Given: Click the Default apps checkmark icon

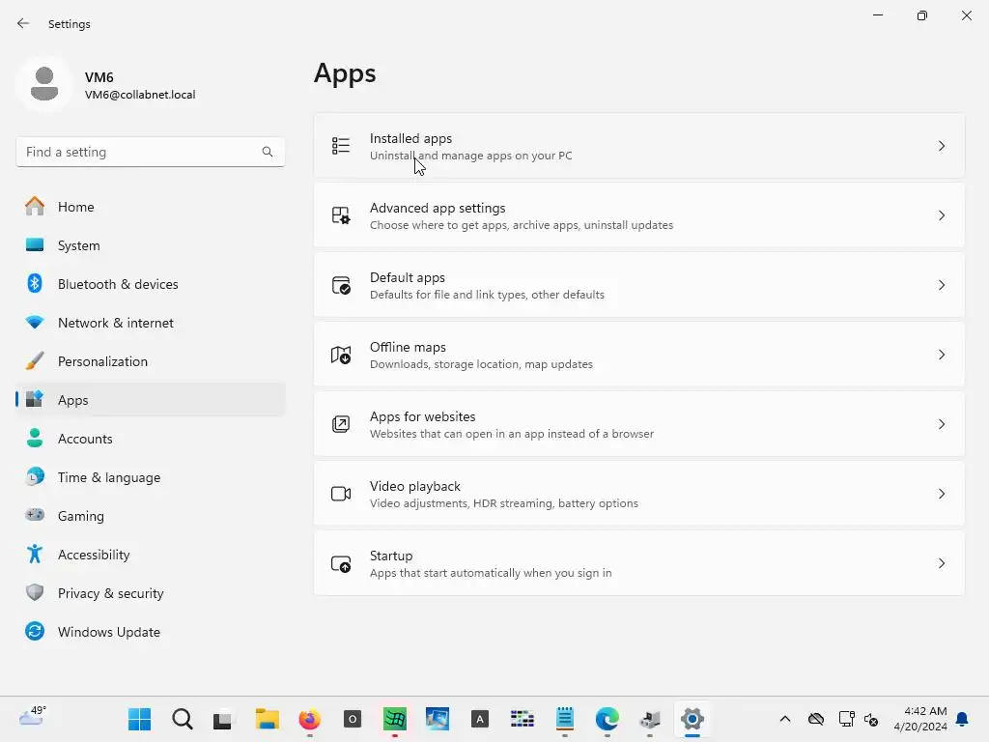Looking at the screenshot, I should tap(341, 285).
